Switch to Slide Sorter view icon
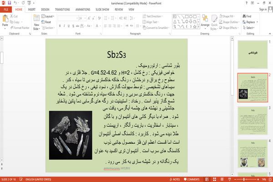The height and width of the screenshot is (182, 273). point(215,179)
